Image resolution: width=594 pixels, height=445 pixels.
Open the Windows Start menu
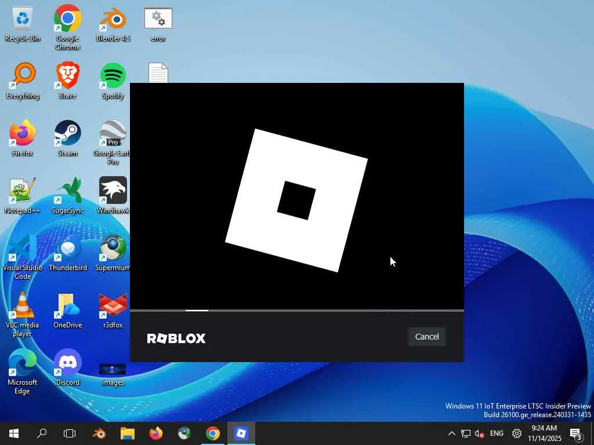point(14,433)
